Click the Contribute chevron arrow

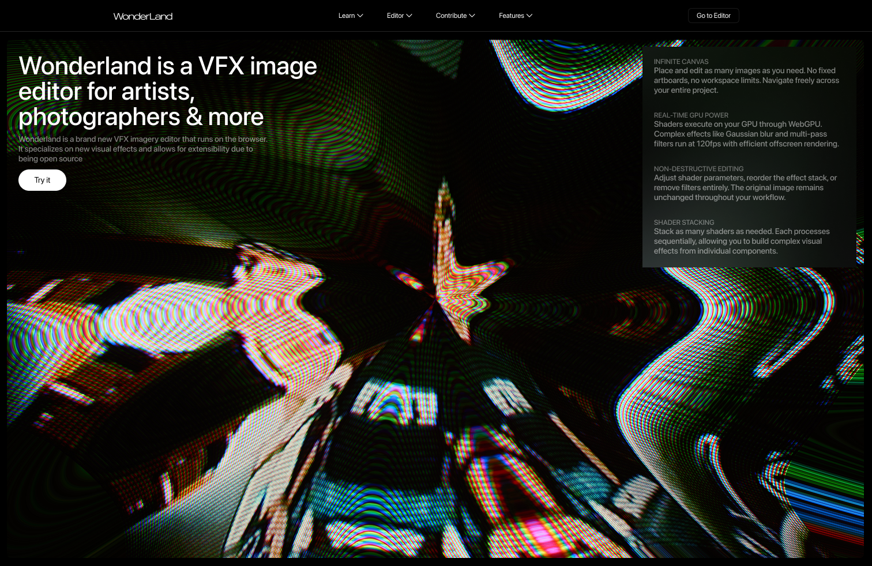tap(472, 16)
